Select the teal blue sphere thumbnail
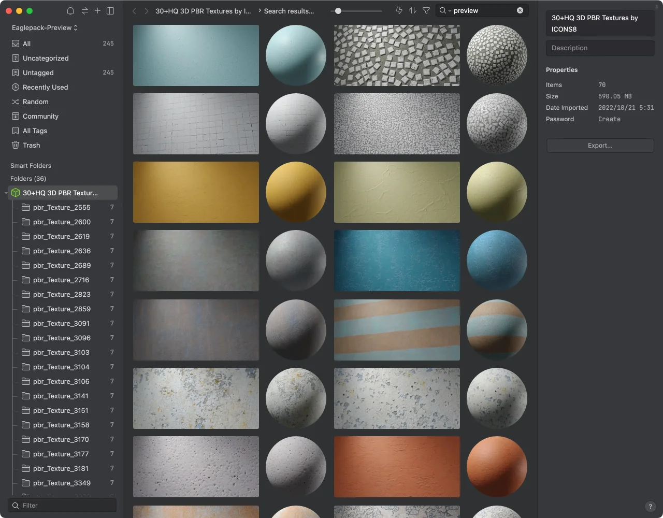Viewport: 663px width, 518px height. click(x=497, y=261)
